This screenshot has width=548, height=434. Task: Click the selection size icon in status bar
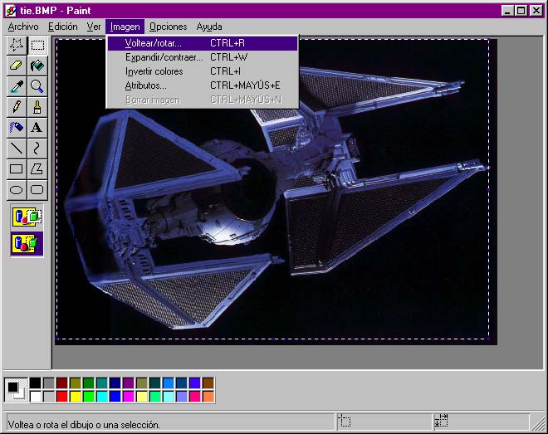pyautogui.click(x=441, y=421)
